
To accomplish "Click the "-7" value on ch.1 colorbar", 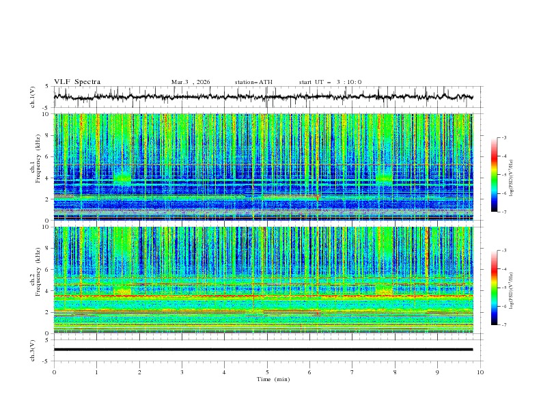I will [x=504, y=212].
